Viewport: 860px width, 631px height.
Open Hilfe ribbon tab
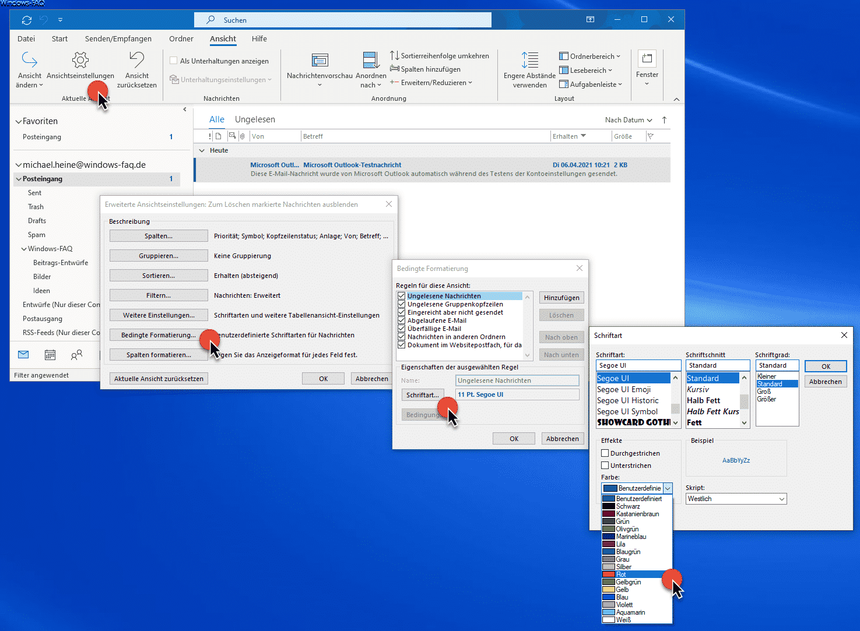coord(259,39)
